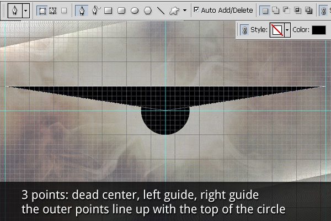The height and width of the screenshot is (221, 331).
Task: Select the Rounded Rectangle tool
Action: [x=121, y=10]
